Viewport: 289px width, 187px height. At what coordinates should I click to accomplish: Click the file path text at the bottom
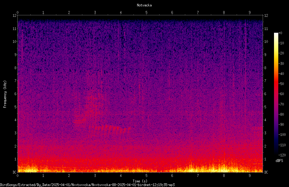click(87, 185)
